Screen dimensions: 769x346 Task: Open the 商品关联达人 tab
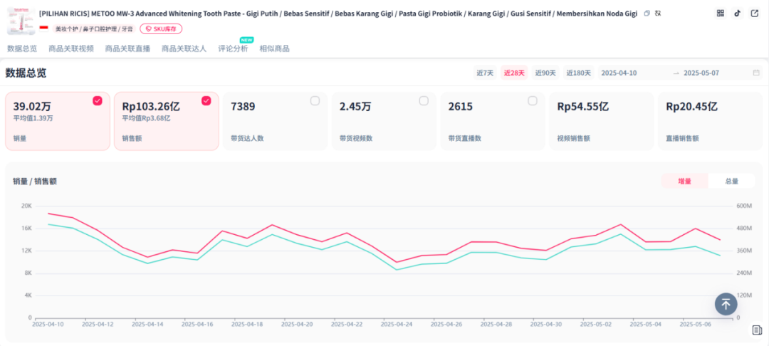(x=184, y=48)
